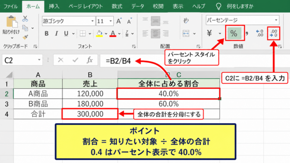Click the formula bar confirm checkmark
Screen dimensions: 290x163
(75, 60)
